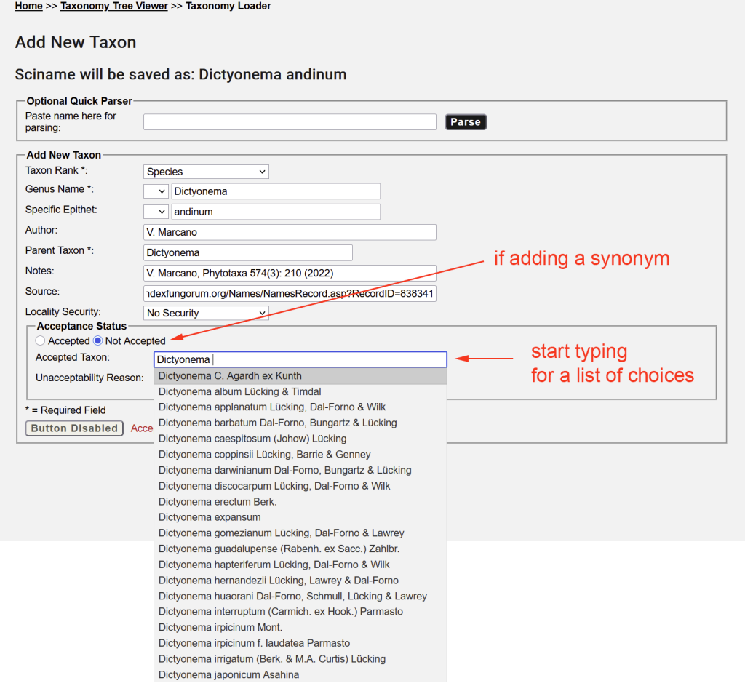Click the Source URL input field
Viewport: 745px width, 694px height.
290,293
